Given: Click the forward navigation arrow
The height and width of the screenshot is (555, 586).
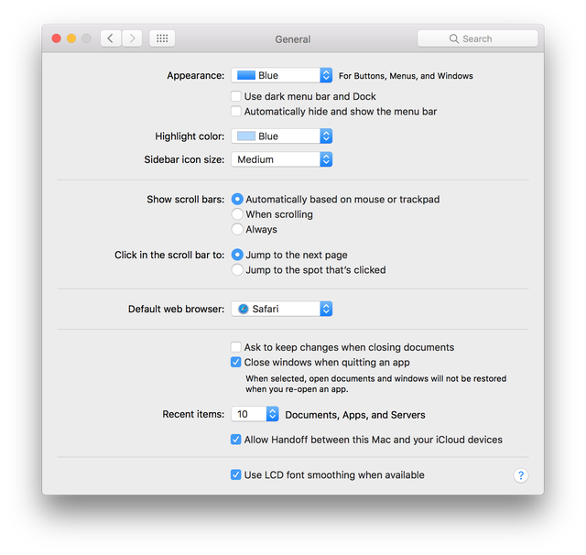Looking at the screenshot, I should (134, 38).
